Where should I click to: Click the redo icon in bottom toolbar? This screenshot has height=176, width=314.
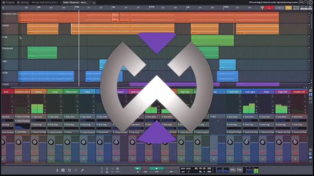coord(76,170)
